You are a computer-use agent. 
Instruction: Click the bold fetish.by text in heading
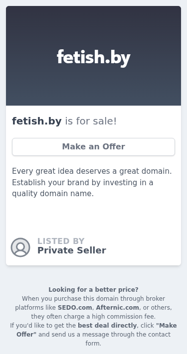pyautogui.click(x=36, y=121)
